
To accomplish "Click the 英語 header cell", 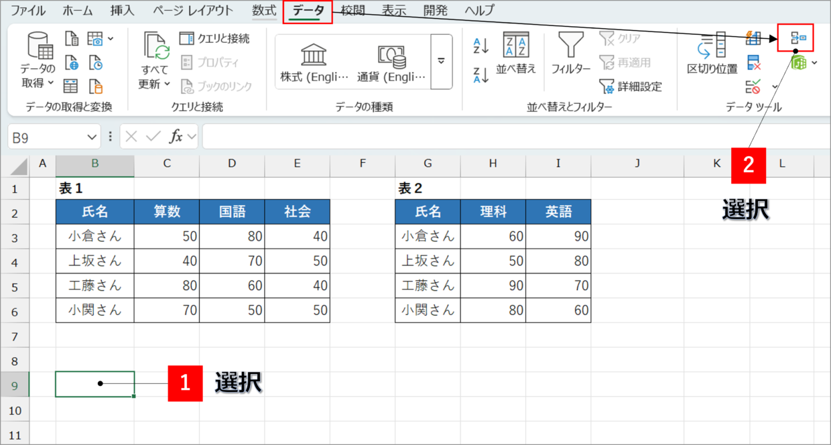I will tap(558, 212).
